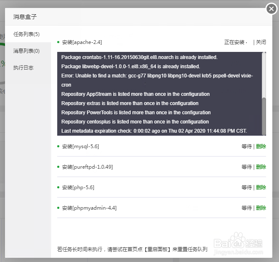The image size is (279, 262).
Task: Click the 'Repository PowerTools is listed' log line
Action: 136,112
